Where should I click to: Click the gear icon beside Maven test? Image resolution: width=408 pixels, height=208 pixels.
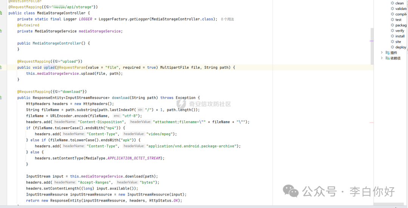393,20
